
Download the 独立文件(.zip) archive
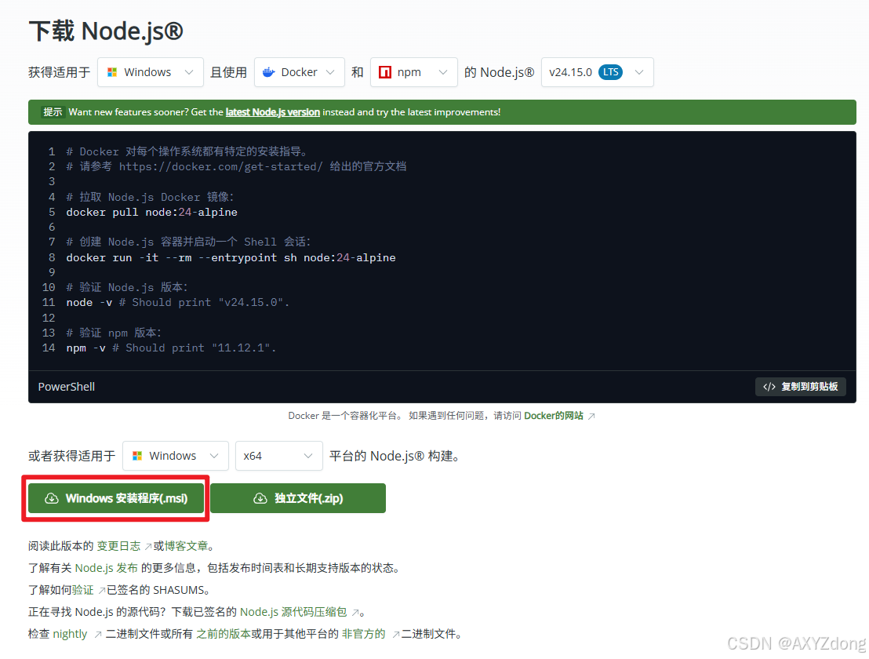coord(298,498)
